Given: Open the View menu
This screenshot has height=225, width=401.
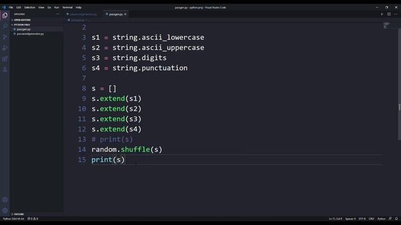Looking at the screenshot, I should click(41, 7).
